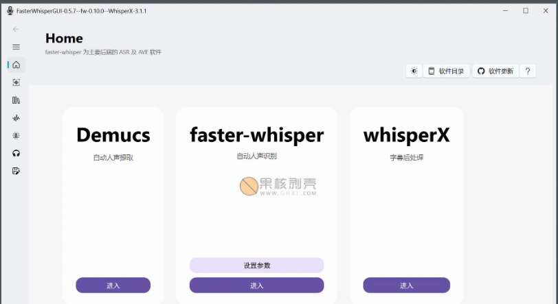Click 进入 under faster-whisper card
The width and height of the screenshot is (558, 304).
pyautogui.click(x=256, y=285)
